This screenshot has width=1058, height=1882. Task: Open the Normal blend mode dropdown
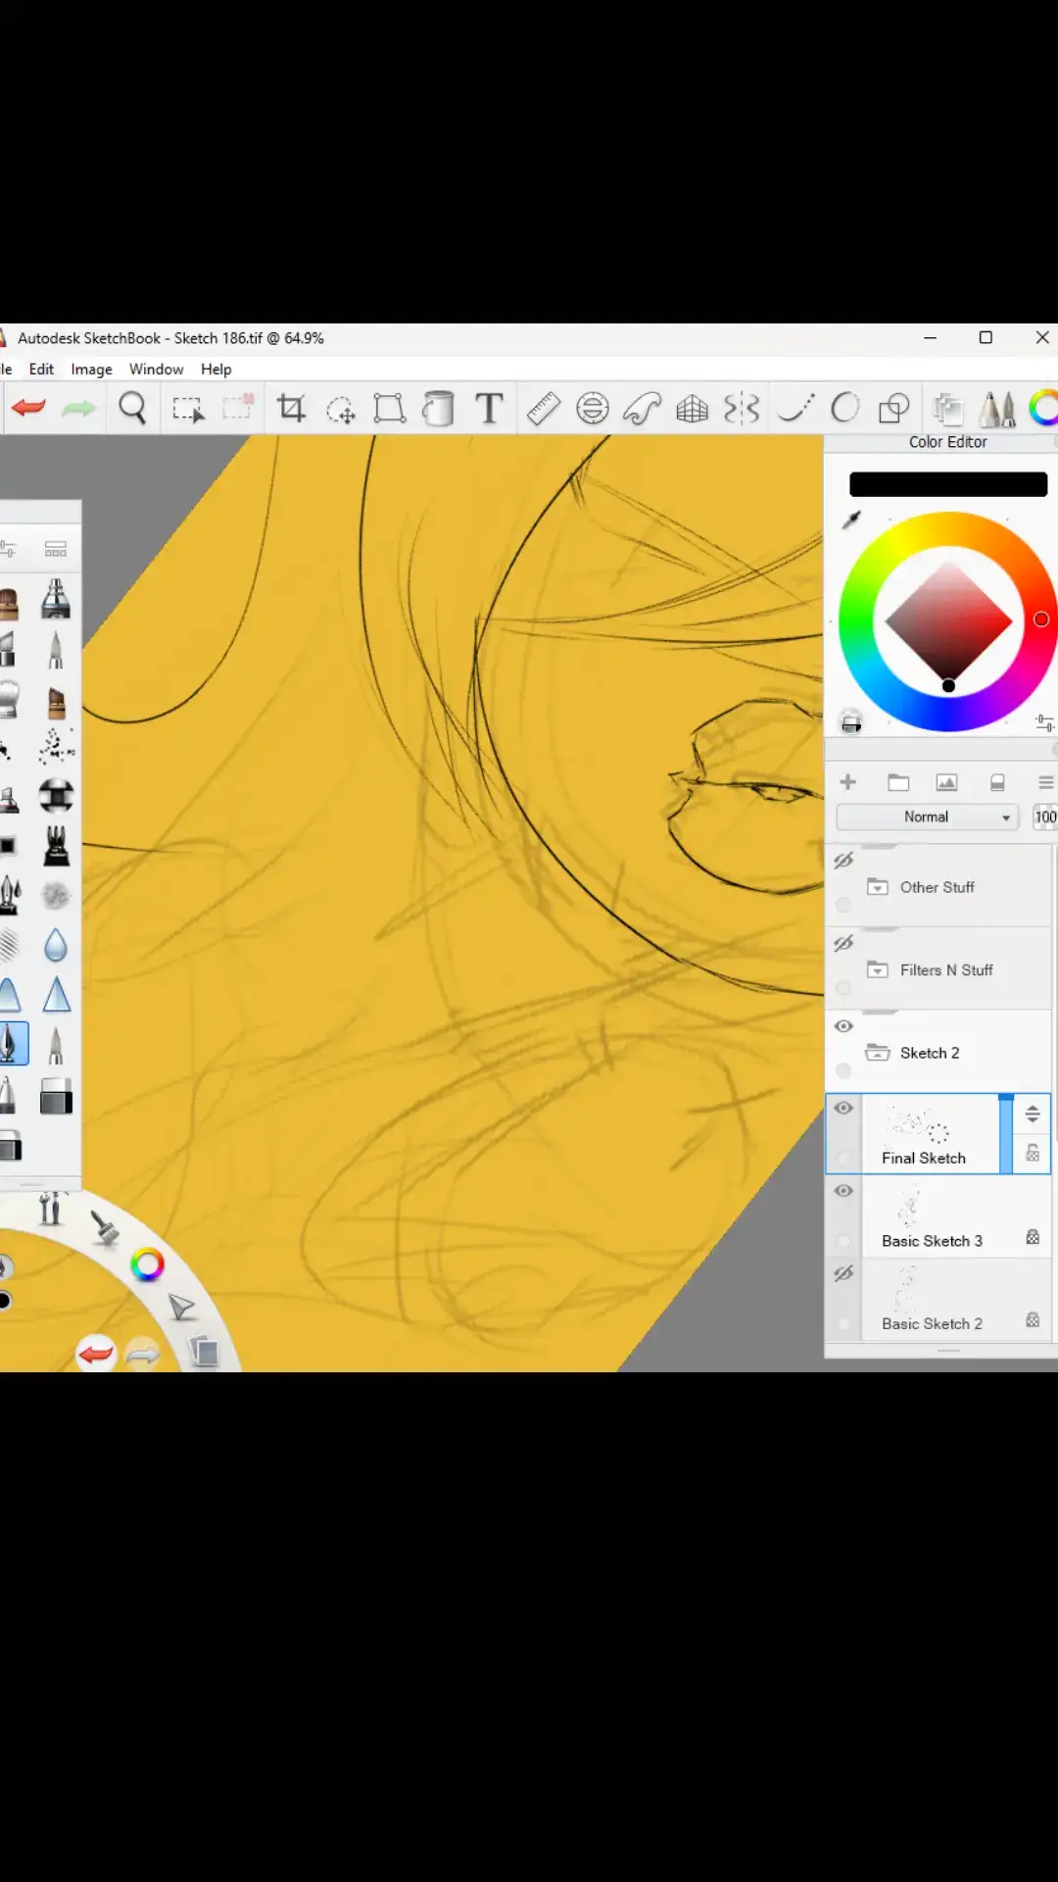pos(927,817)
